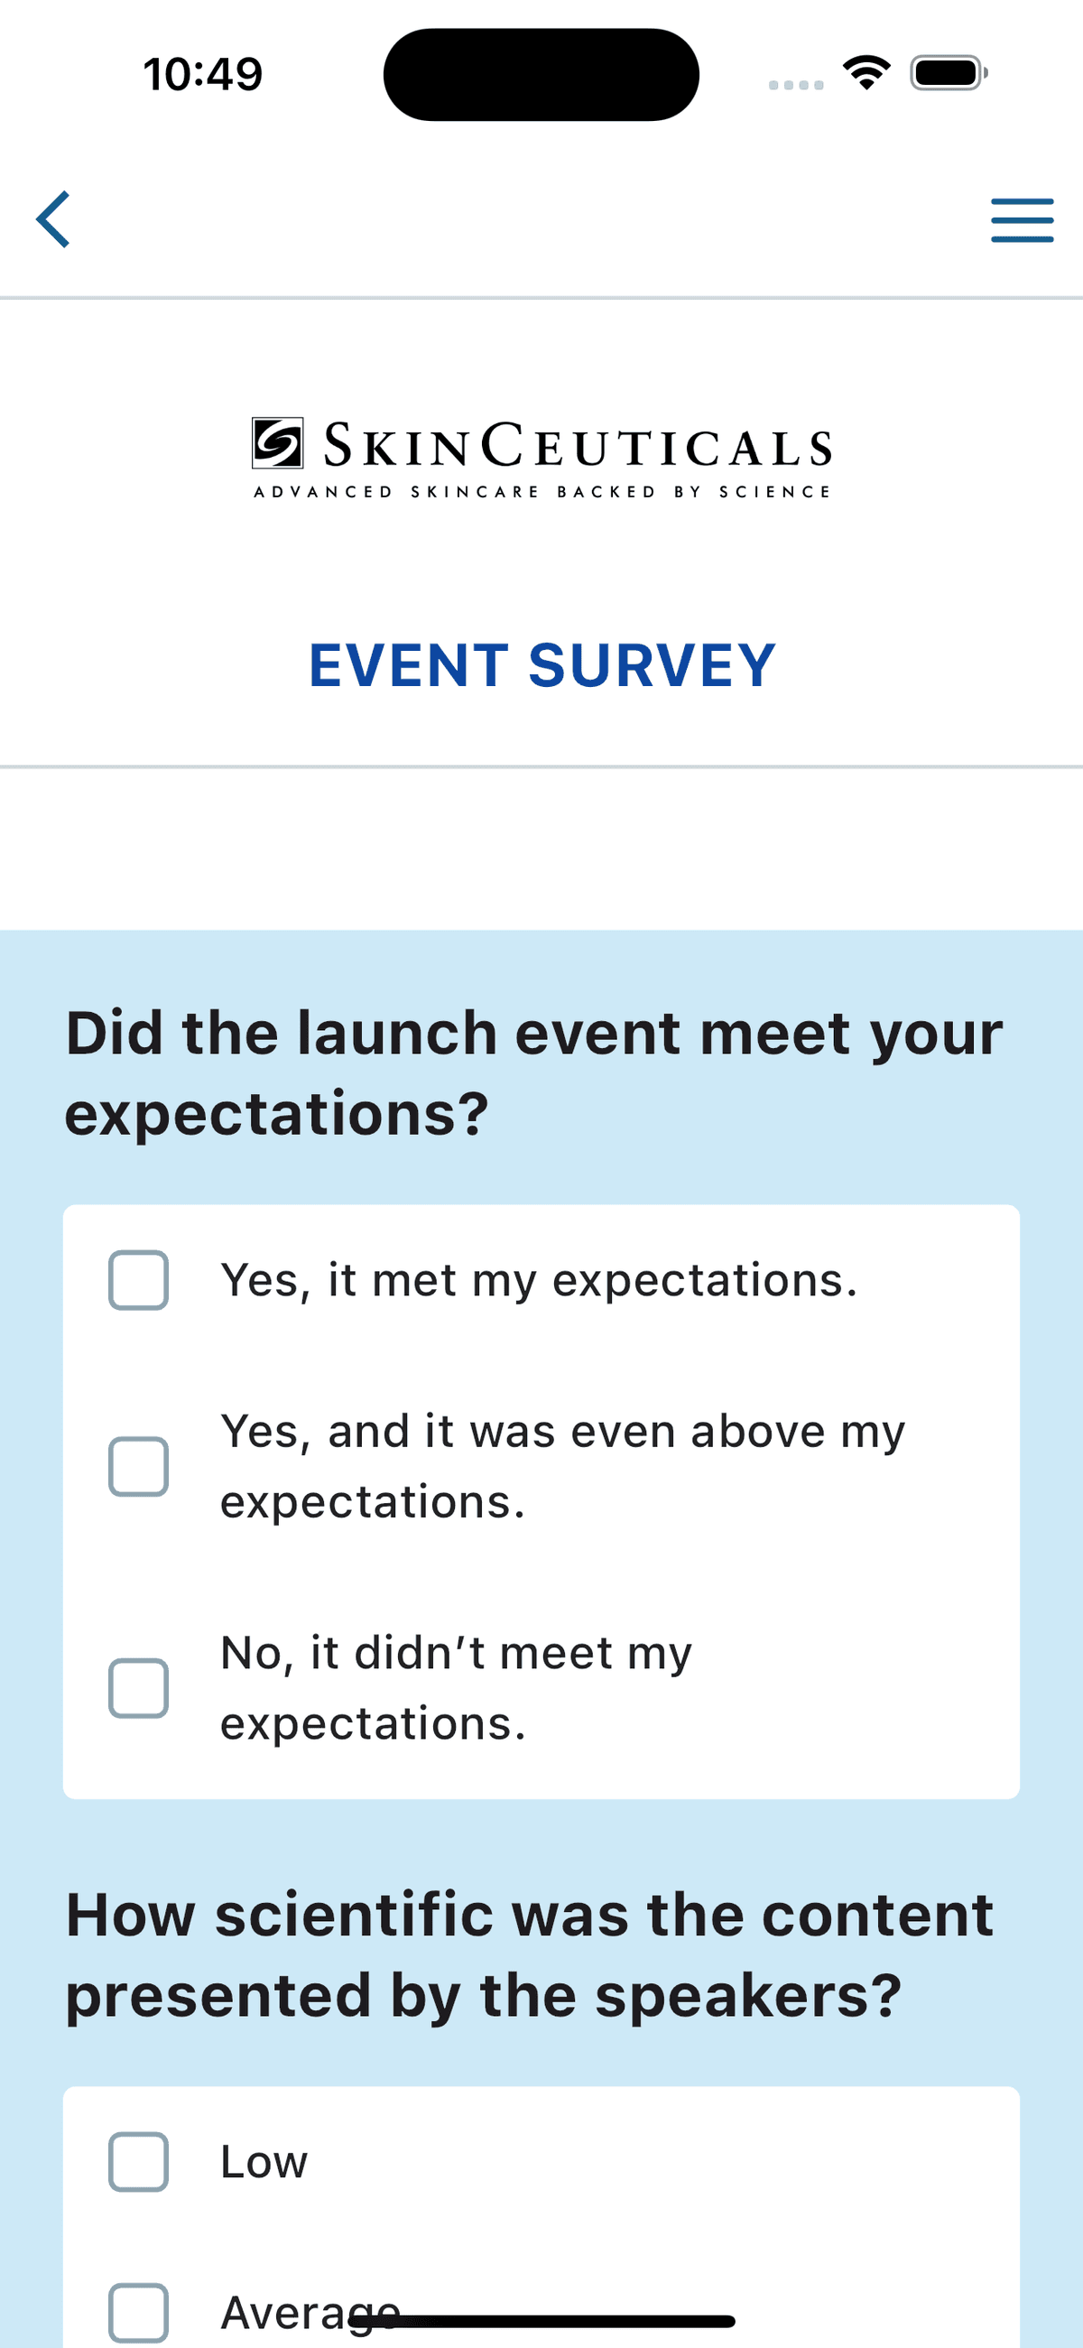Tap the "No, it didn't meet my expectations." text
Viewport: 1083px width, 2348px height.
point(456,1688)
